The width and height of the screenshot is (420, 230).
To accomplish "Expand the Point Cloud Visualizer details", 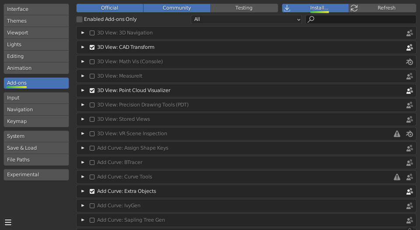I will (83, 90).
